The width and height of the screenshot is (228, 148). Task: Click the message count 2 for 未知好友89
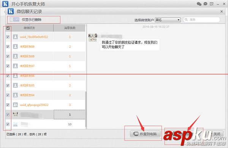coord(70,47)
